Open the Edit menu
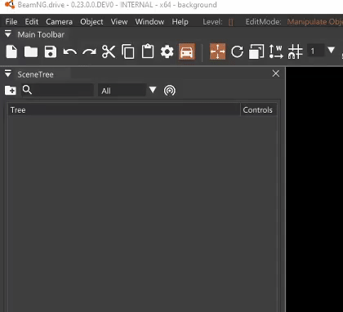The image size is (343, 312). tap(32, 22)
